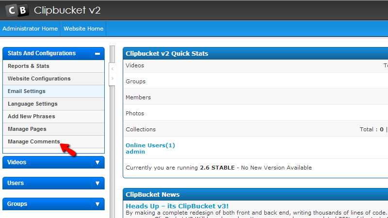This screenshot has height=218, width=388.
Task: Collapse Stats And Configurations panel minus icon
Action: [x=97, y=53]
